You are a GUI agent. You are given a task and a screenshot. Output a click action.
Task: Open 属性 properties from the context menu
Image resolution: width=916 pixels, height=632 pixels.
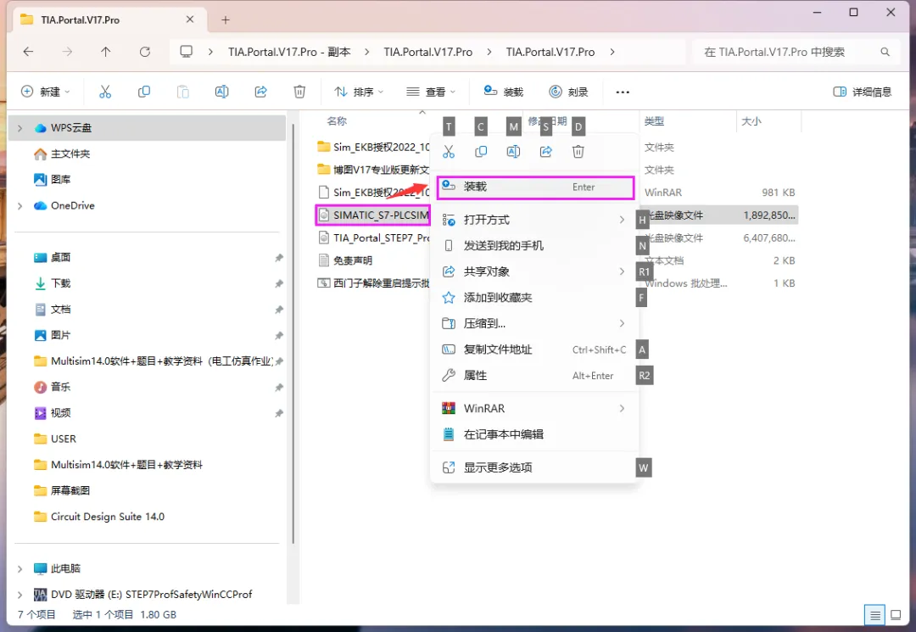tap(535, 376)
